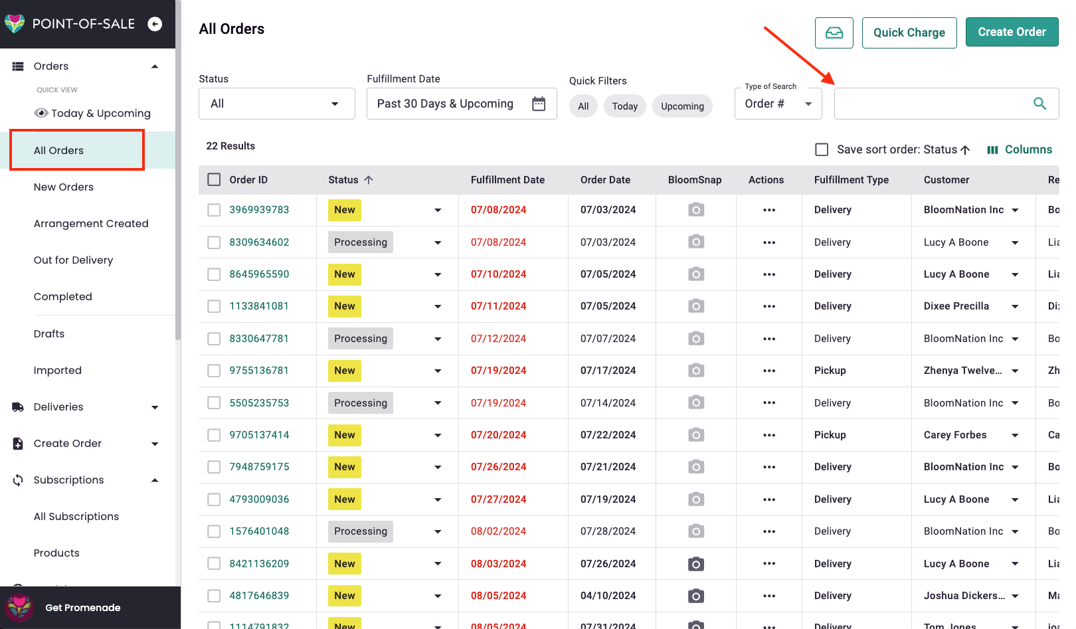Image resolution: width=1076 pixels, height=629 pixels.
Task: Open the Type of Search dropdown
Action: [778, 104]
